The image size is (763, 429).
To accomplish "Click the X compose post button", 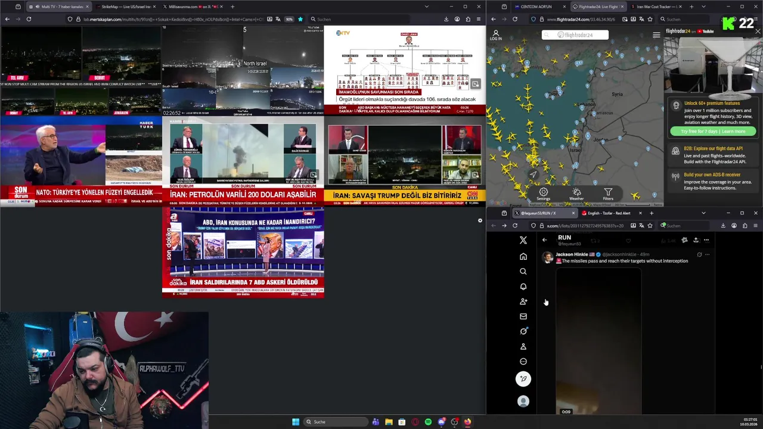I will 523,379.
